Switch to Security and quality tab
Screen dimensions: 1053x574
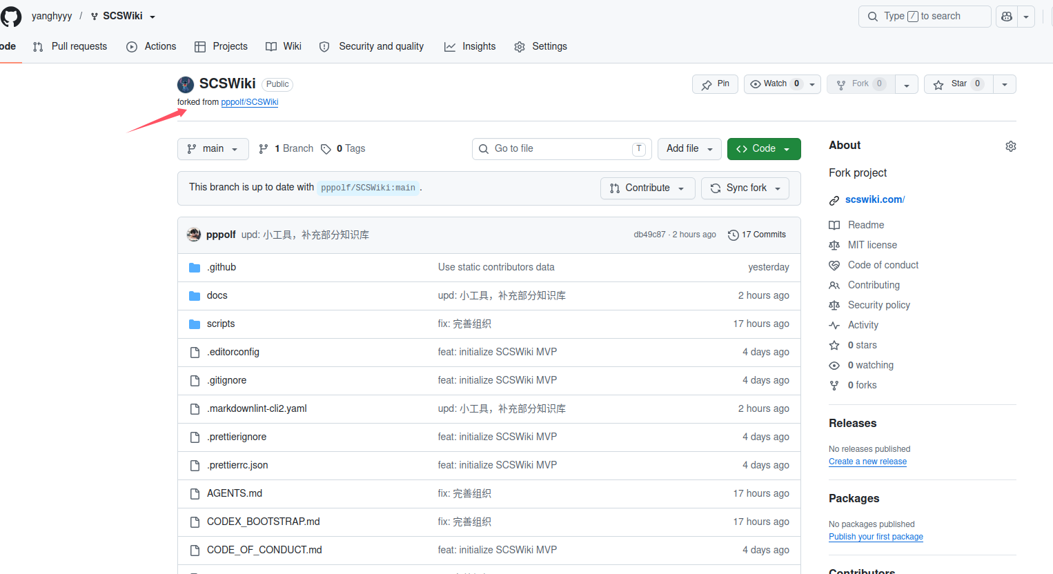coord(371,46)
